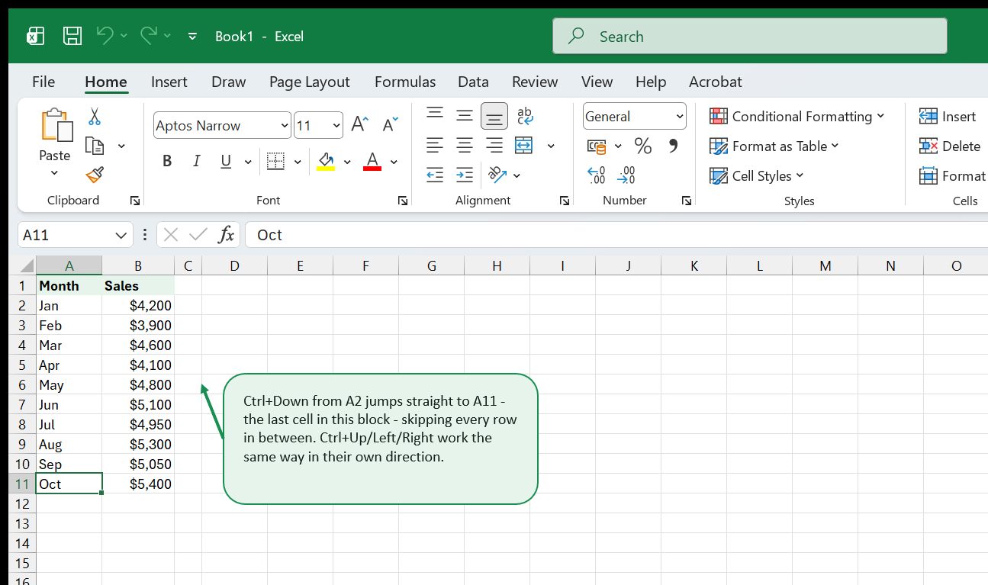988x585 pixels.
Task: Click the Search box
Action: (750, 36)
